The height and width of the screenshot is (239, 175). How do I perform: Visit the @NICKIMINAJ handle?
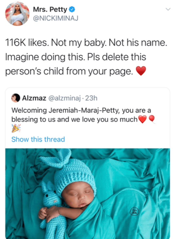tap(56, 18)
